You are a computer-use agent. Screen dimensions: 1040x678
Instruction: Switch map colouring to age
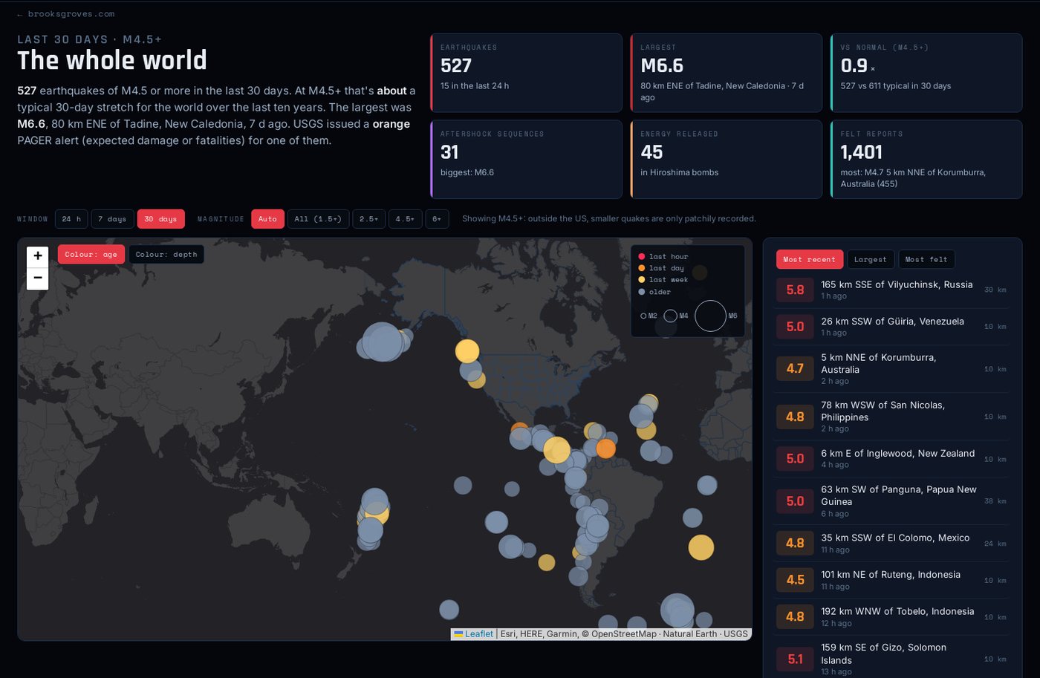(x=91, y=254)
